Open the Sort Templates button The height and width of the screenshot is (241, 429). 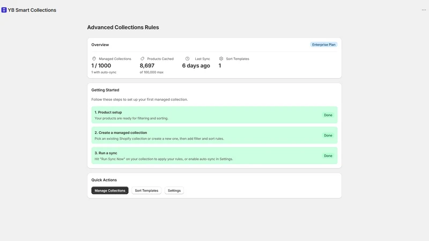pyautogui.click(x=146, y=191)
